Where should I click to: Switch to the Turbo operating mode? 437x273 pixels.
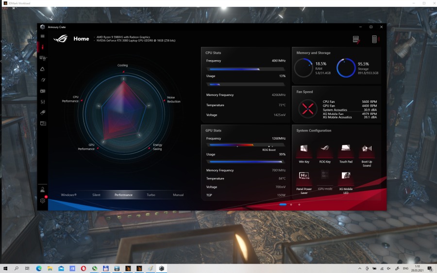tap(151, 195)
